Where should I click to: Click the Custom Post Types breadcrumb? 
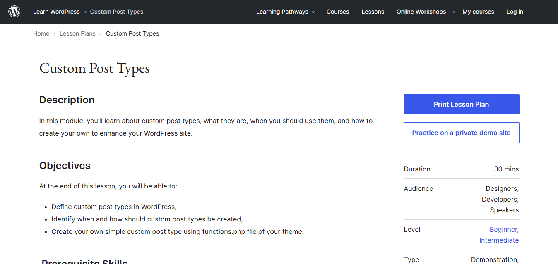tap(132, 33)
